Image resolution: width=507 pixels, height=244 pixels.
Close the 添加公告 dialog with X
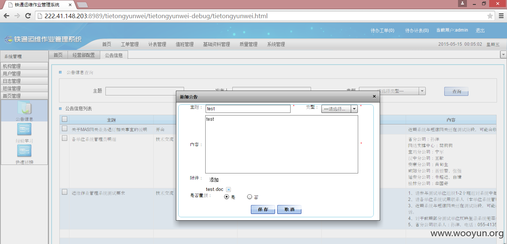click(374, 97)
